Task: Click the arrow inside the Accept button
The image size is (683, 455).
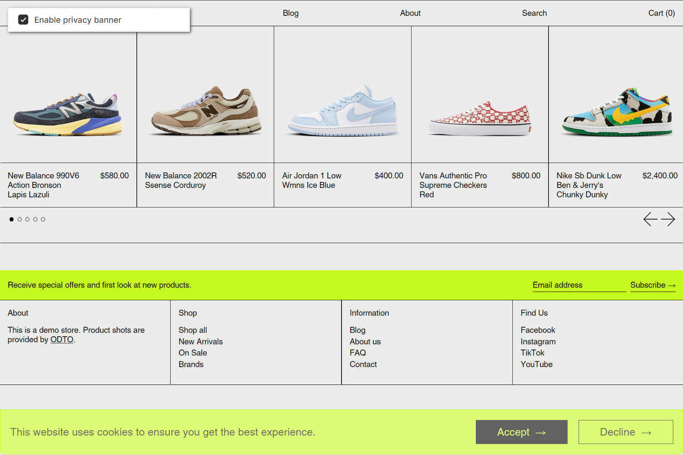Action: tap(541, 432)
